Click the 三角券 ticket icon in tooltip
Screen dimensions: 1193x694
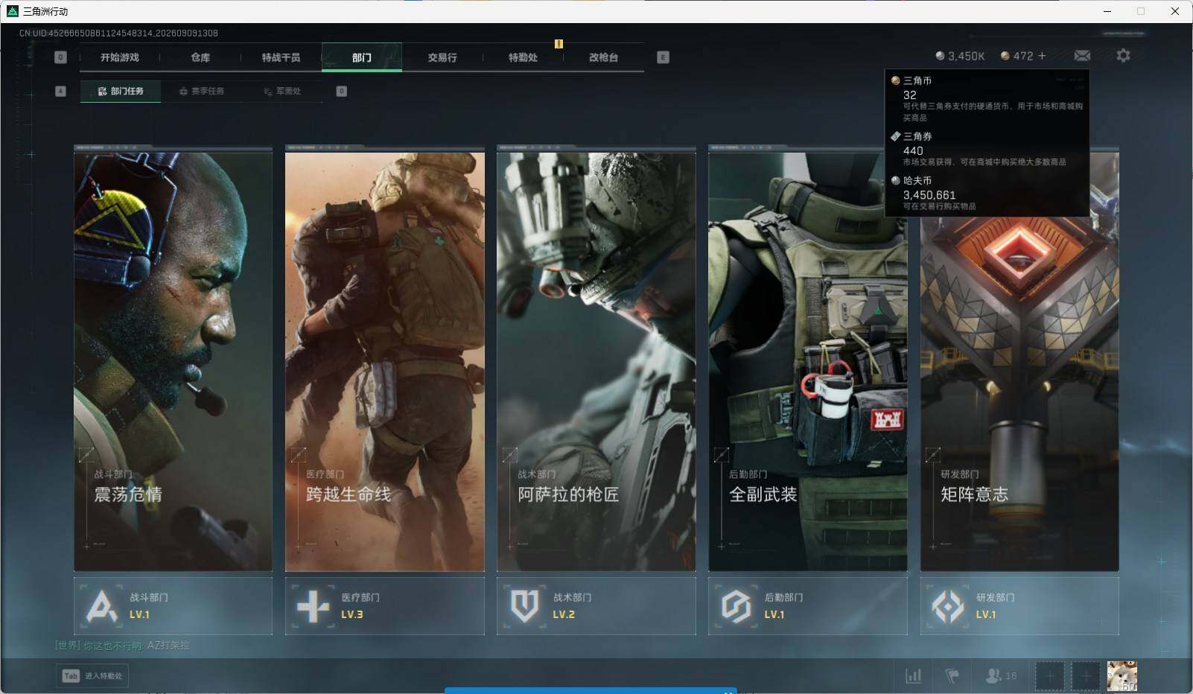click(x=896, y=136)
